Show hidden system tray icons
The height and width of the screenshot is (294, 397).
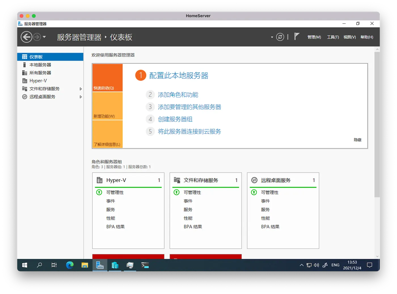pos(301,265)
